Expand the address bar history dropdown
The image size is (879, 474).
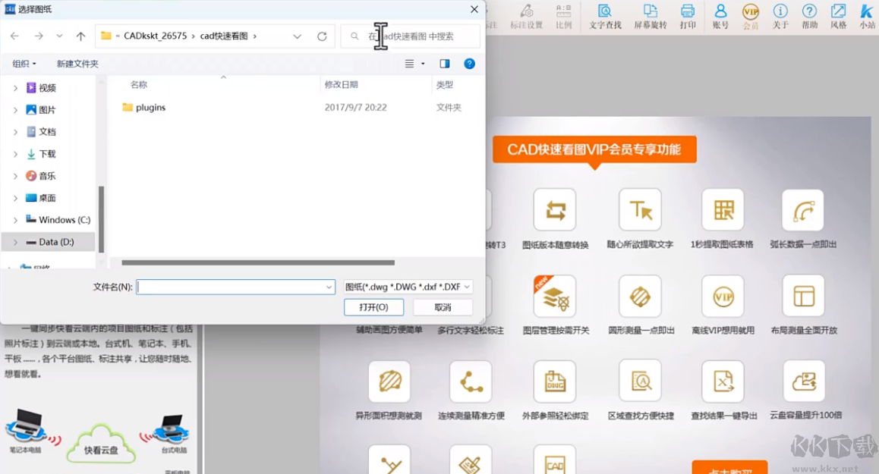click(x=297, y=36)
